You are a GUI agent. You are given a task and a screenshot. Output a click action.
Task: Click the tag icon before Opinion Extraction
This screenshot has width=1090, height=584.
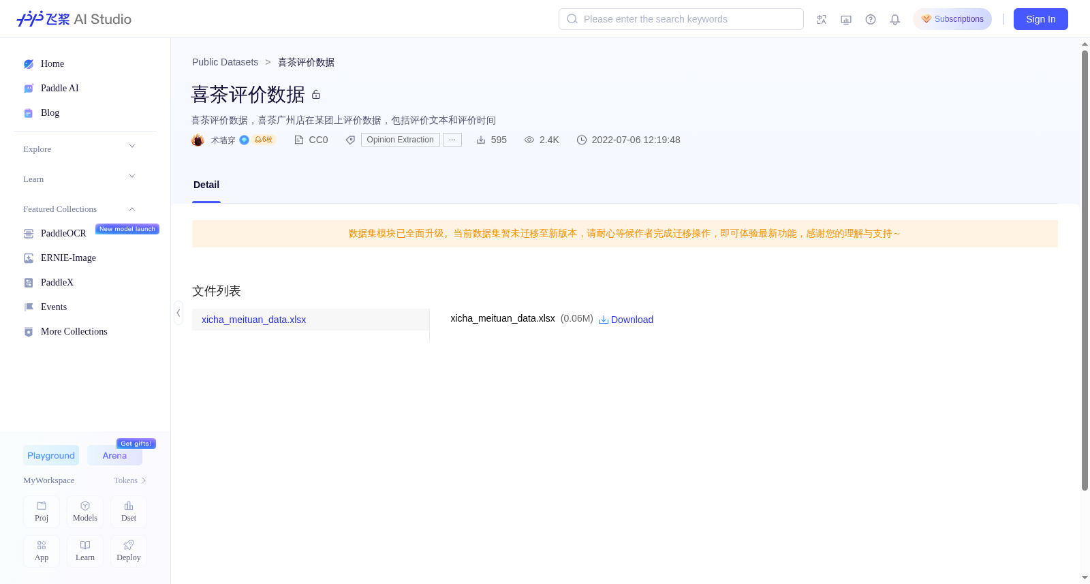pyautogui.click(x=350, y=140)
